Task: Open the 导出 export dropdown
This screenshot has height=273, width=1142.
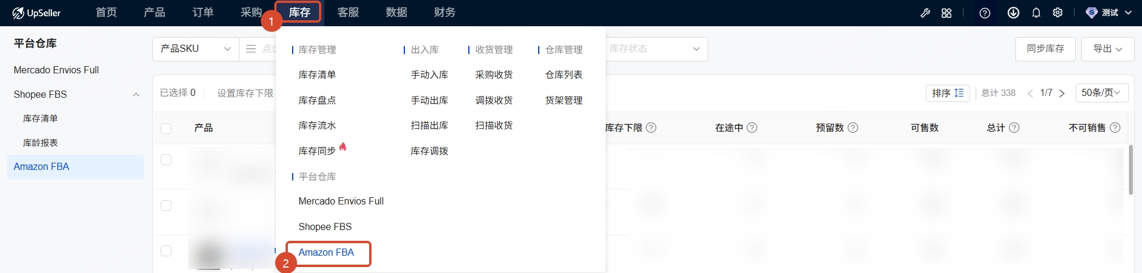Action: tap(1107, 49)
